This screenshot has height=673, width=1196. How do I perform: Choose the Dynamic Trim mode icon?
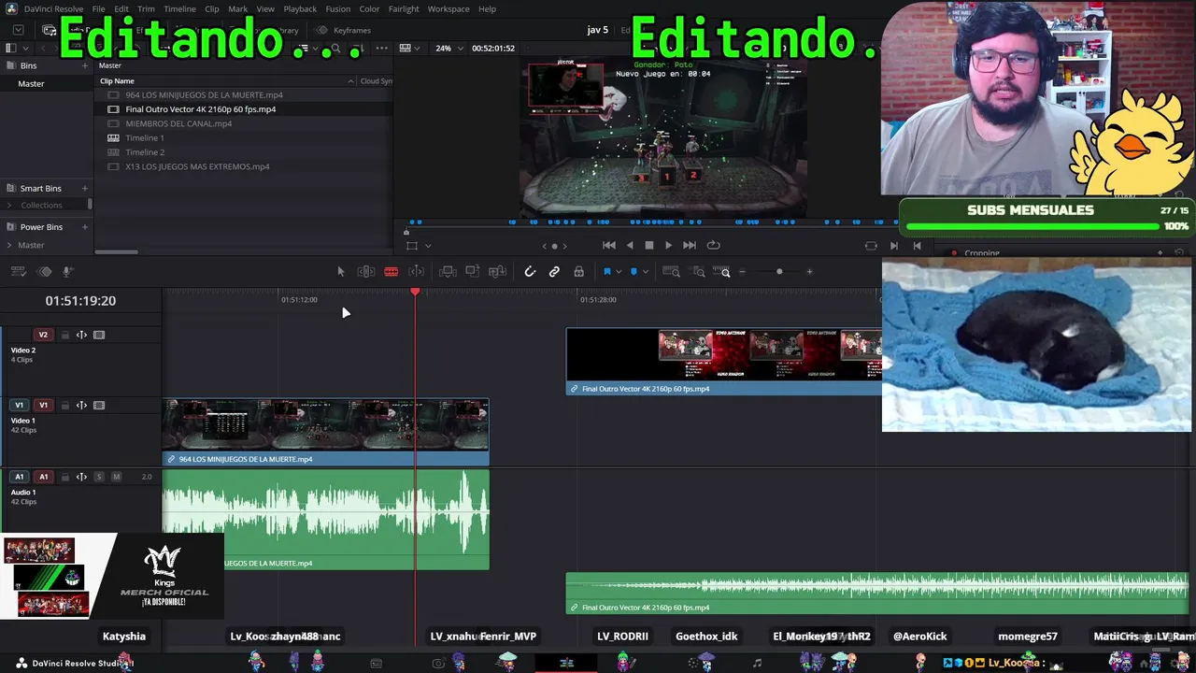[417, 272]
